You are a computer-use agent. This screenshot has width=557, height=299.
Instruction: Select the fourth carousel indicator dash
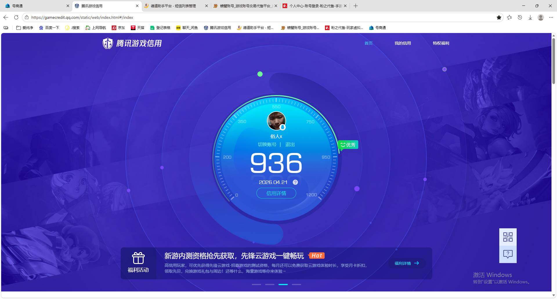click(296, 285)
